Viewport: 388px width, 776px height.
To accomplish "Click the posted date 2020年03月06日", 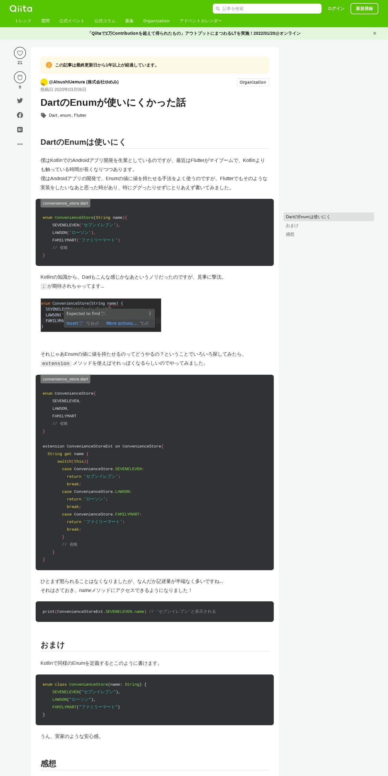I will click(x=70, y=89).
